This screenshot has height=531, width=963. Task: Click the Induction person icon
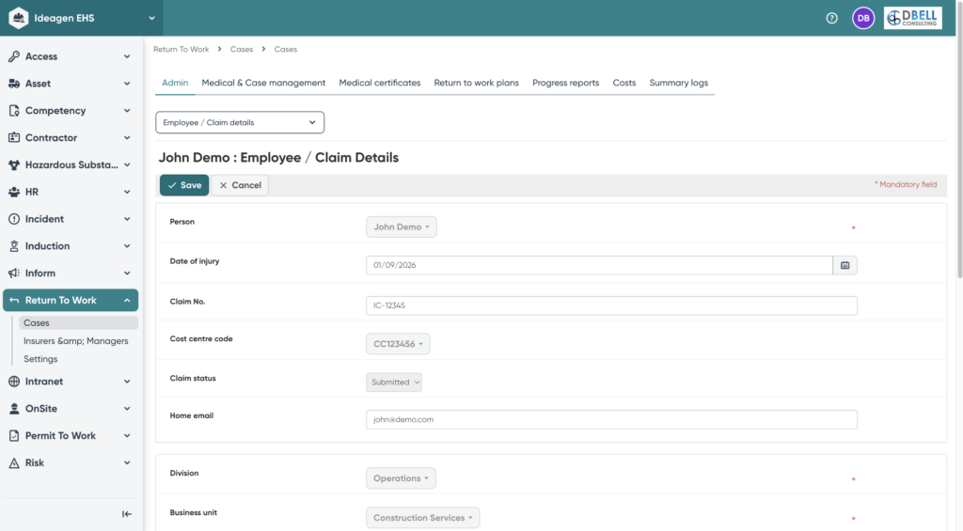click(x=13, y=246)
